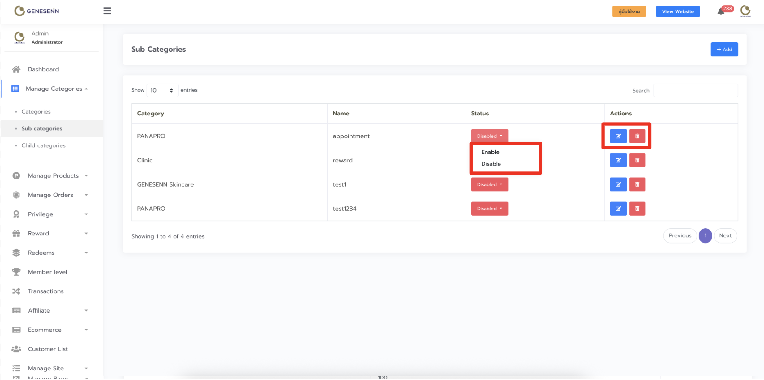Click the Dashboard home icon

(16, 69)
